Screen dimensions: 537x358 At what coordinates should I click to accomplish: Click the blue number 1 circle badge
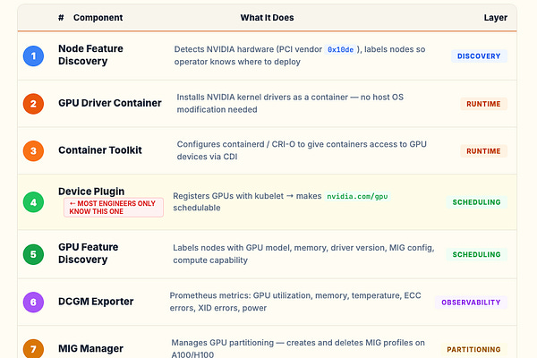[33, 55]
